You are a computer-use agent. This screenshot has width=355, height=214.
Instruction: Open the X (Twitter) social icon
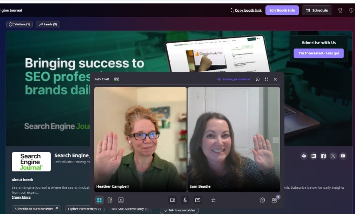(x=333, y=156)
